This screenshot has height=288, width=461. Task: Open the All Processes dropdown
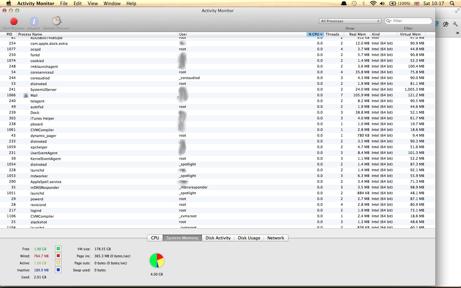click(350, 21)
